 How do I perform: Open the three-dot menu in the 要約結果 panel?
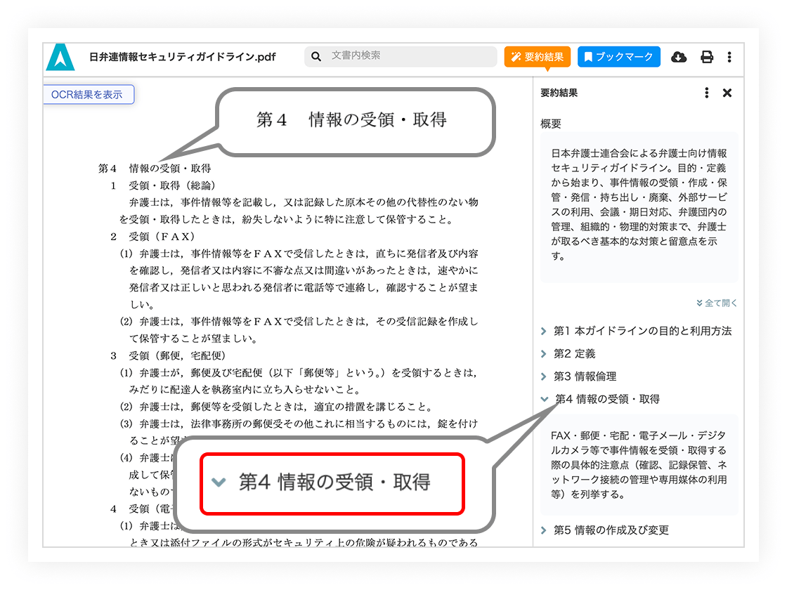pyautogui.click(x=707, y=92)
